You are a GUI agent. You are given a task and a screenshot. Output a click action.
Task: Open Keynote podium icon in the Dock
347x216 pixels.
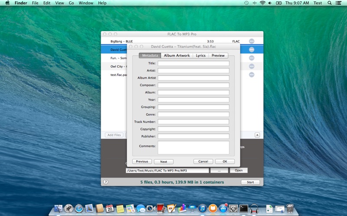click(192, 208)
